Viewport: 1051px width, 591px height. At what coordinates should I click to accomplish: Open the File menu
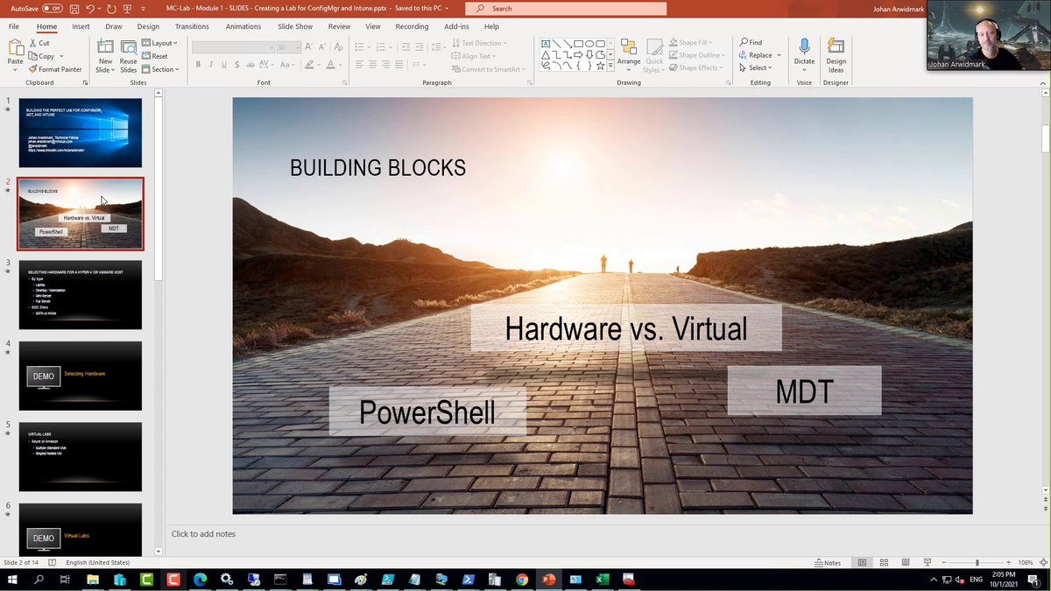14,26
